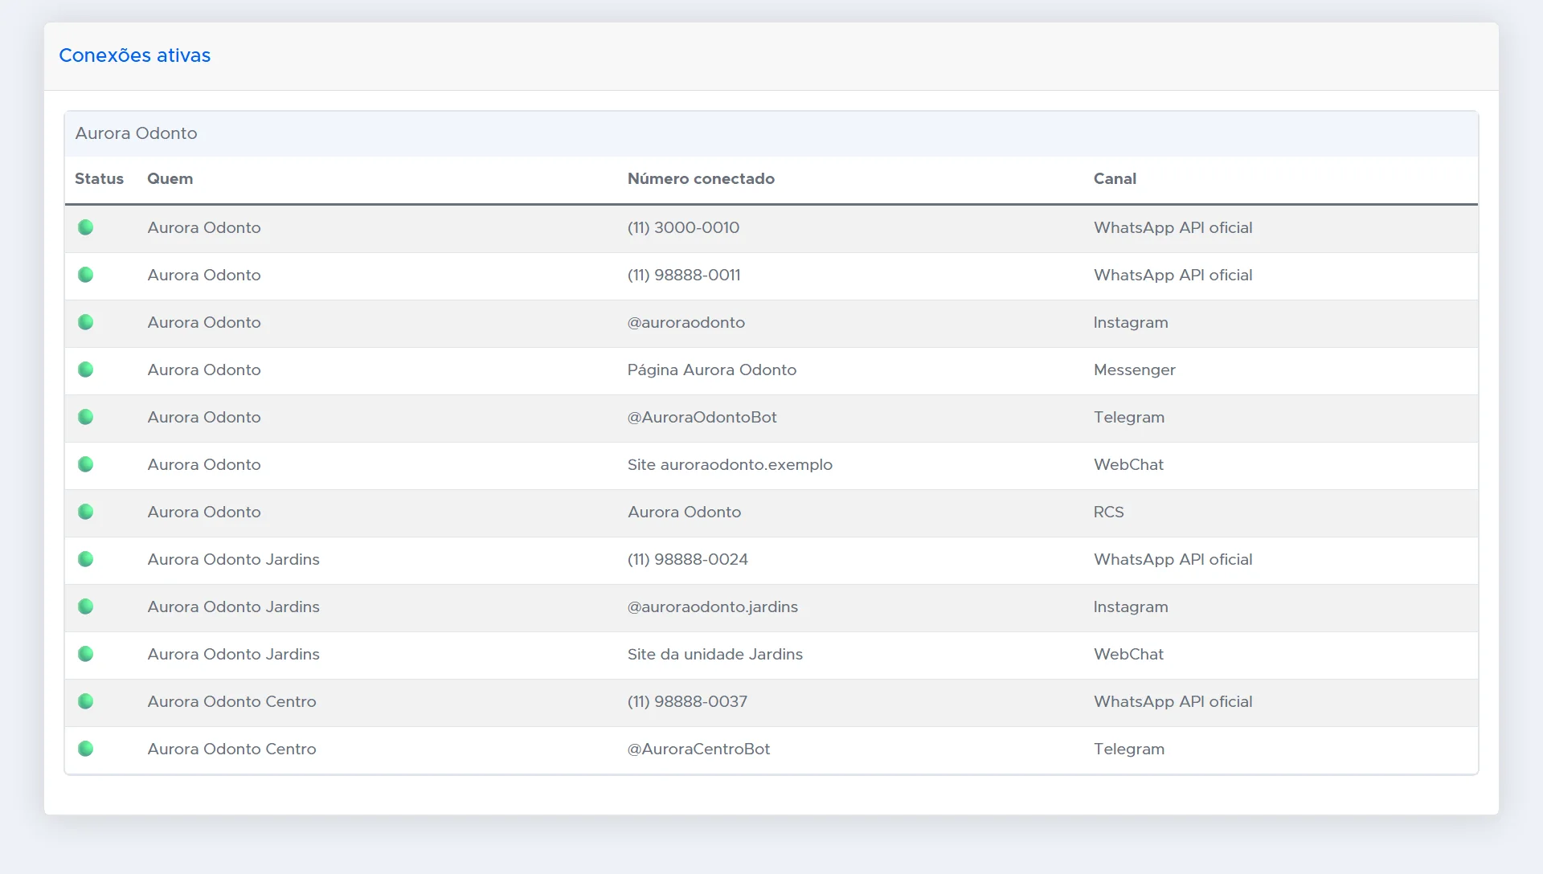Click Site da unidade Jardins cell
1543x874 pixels.
(x=715, y=654)
